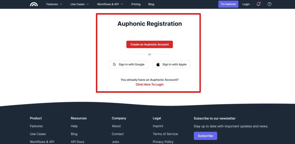The width and height of the screenshot is (295, 144).
Task: Click the Apple logo in the sign-in button
Action: (158, 64)
